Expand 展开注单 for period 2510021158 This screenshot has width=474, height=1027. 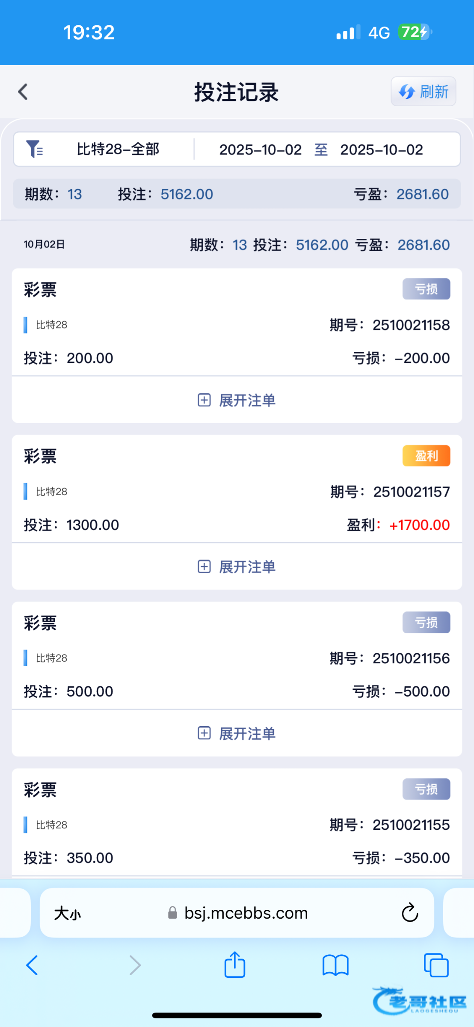237,400
